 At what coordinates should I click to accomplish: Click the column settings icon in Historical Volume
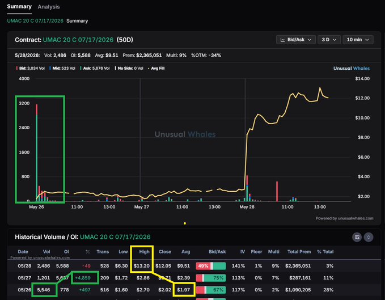tap(357, 237)
